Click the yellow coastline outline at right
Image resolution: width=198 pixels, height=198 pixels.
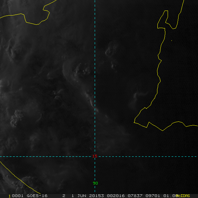[159, 66]
